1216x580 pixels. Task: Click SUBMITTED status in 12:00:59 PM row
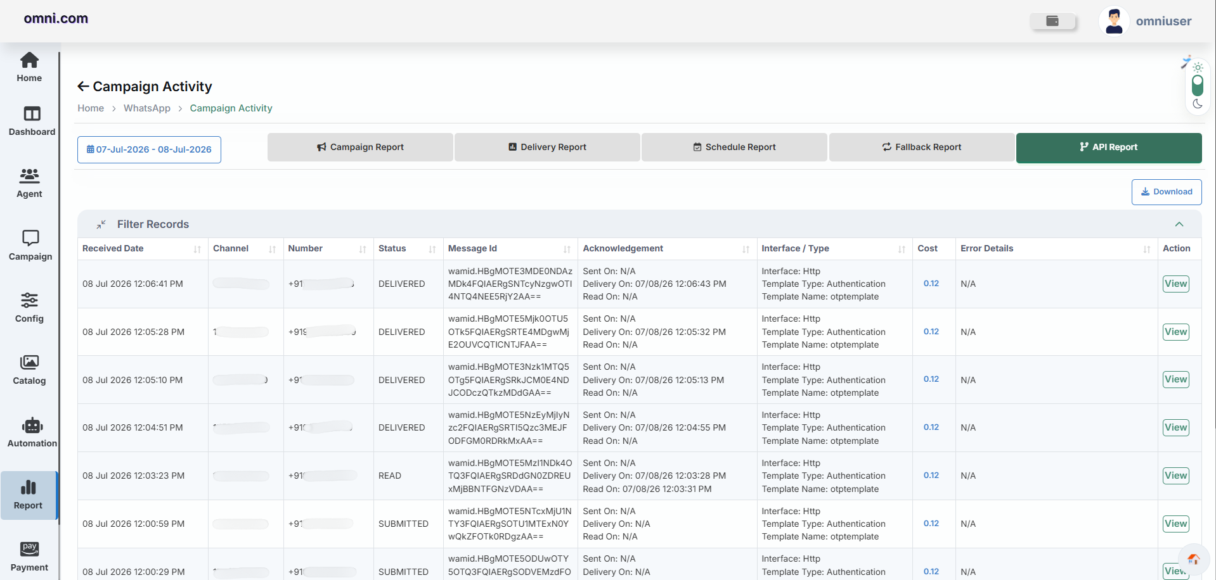tap(403, 524)
